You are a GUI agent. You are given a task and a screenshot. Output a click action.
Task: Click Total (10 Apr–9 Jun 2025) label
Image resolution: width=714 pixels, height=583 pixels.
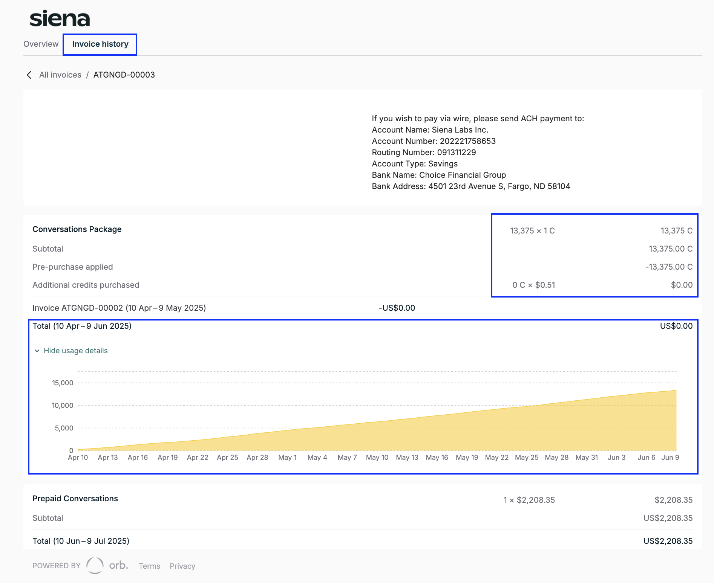[x=82, y=326]
